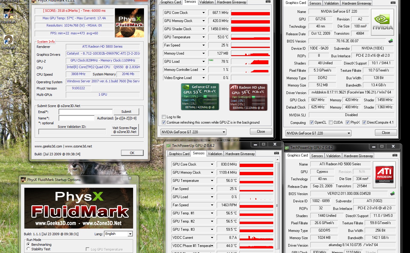Select the Stability Test run mode
Viewport: 410px width, 253px height.
pos(28,249)
